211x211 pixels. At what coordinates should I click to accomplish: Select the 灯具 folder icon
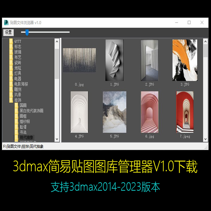[x=11, y=73]
